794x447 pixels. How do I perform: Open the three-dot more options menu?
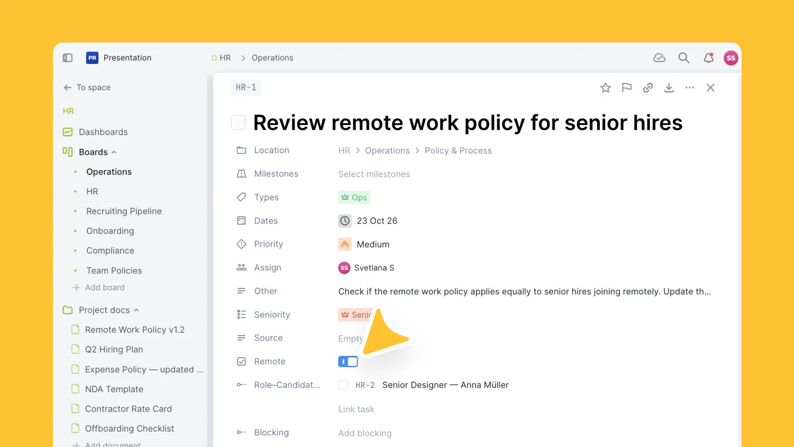[690, 88]
